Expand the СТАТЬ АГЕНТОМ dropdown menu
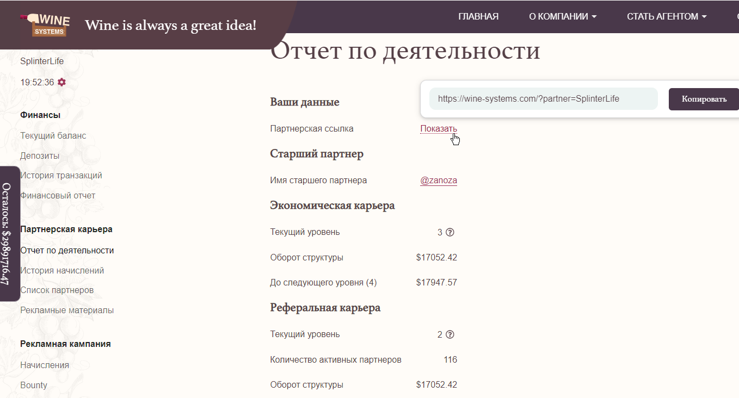739x398 pixels. [667, 16]
